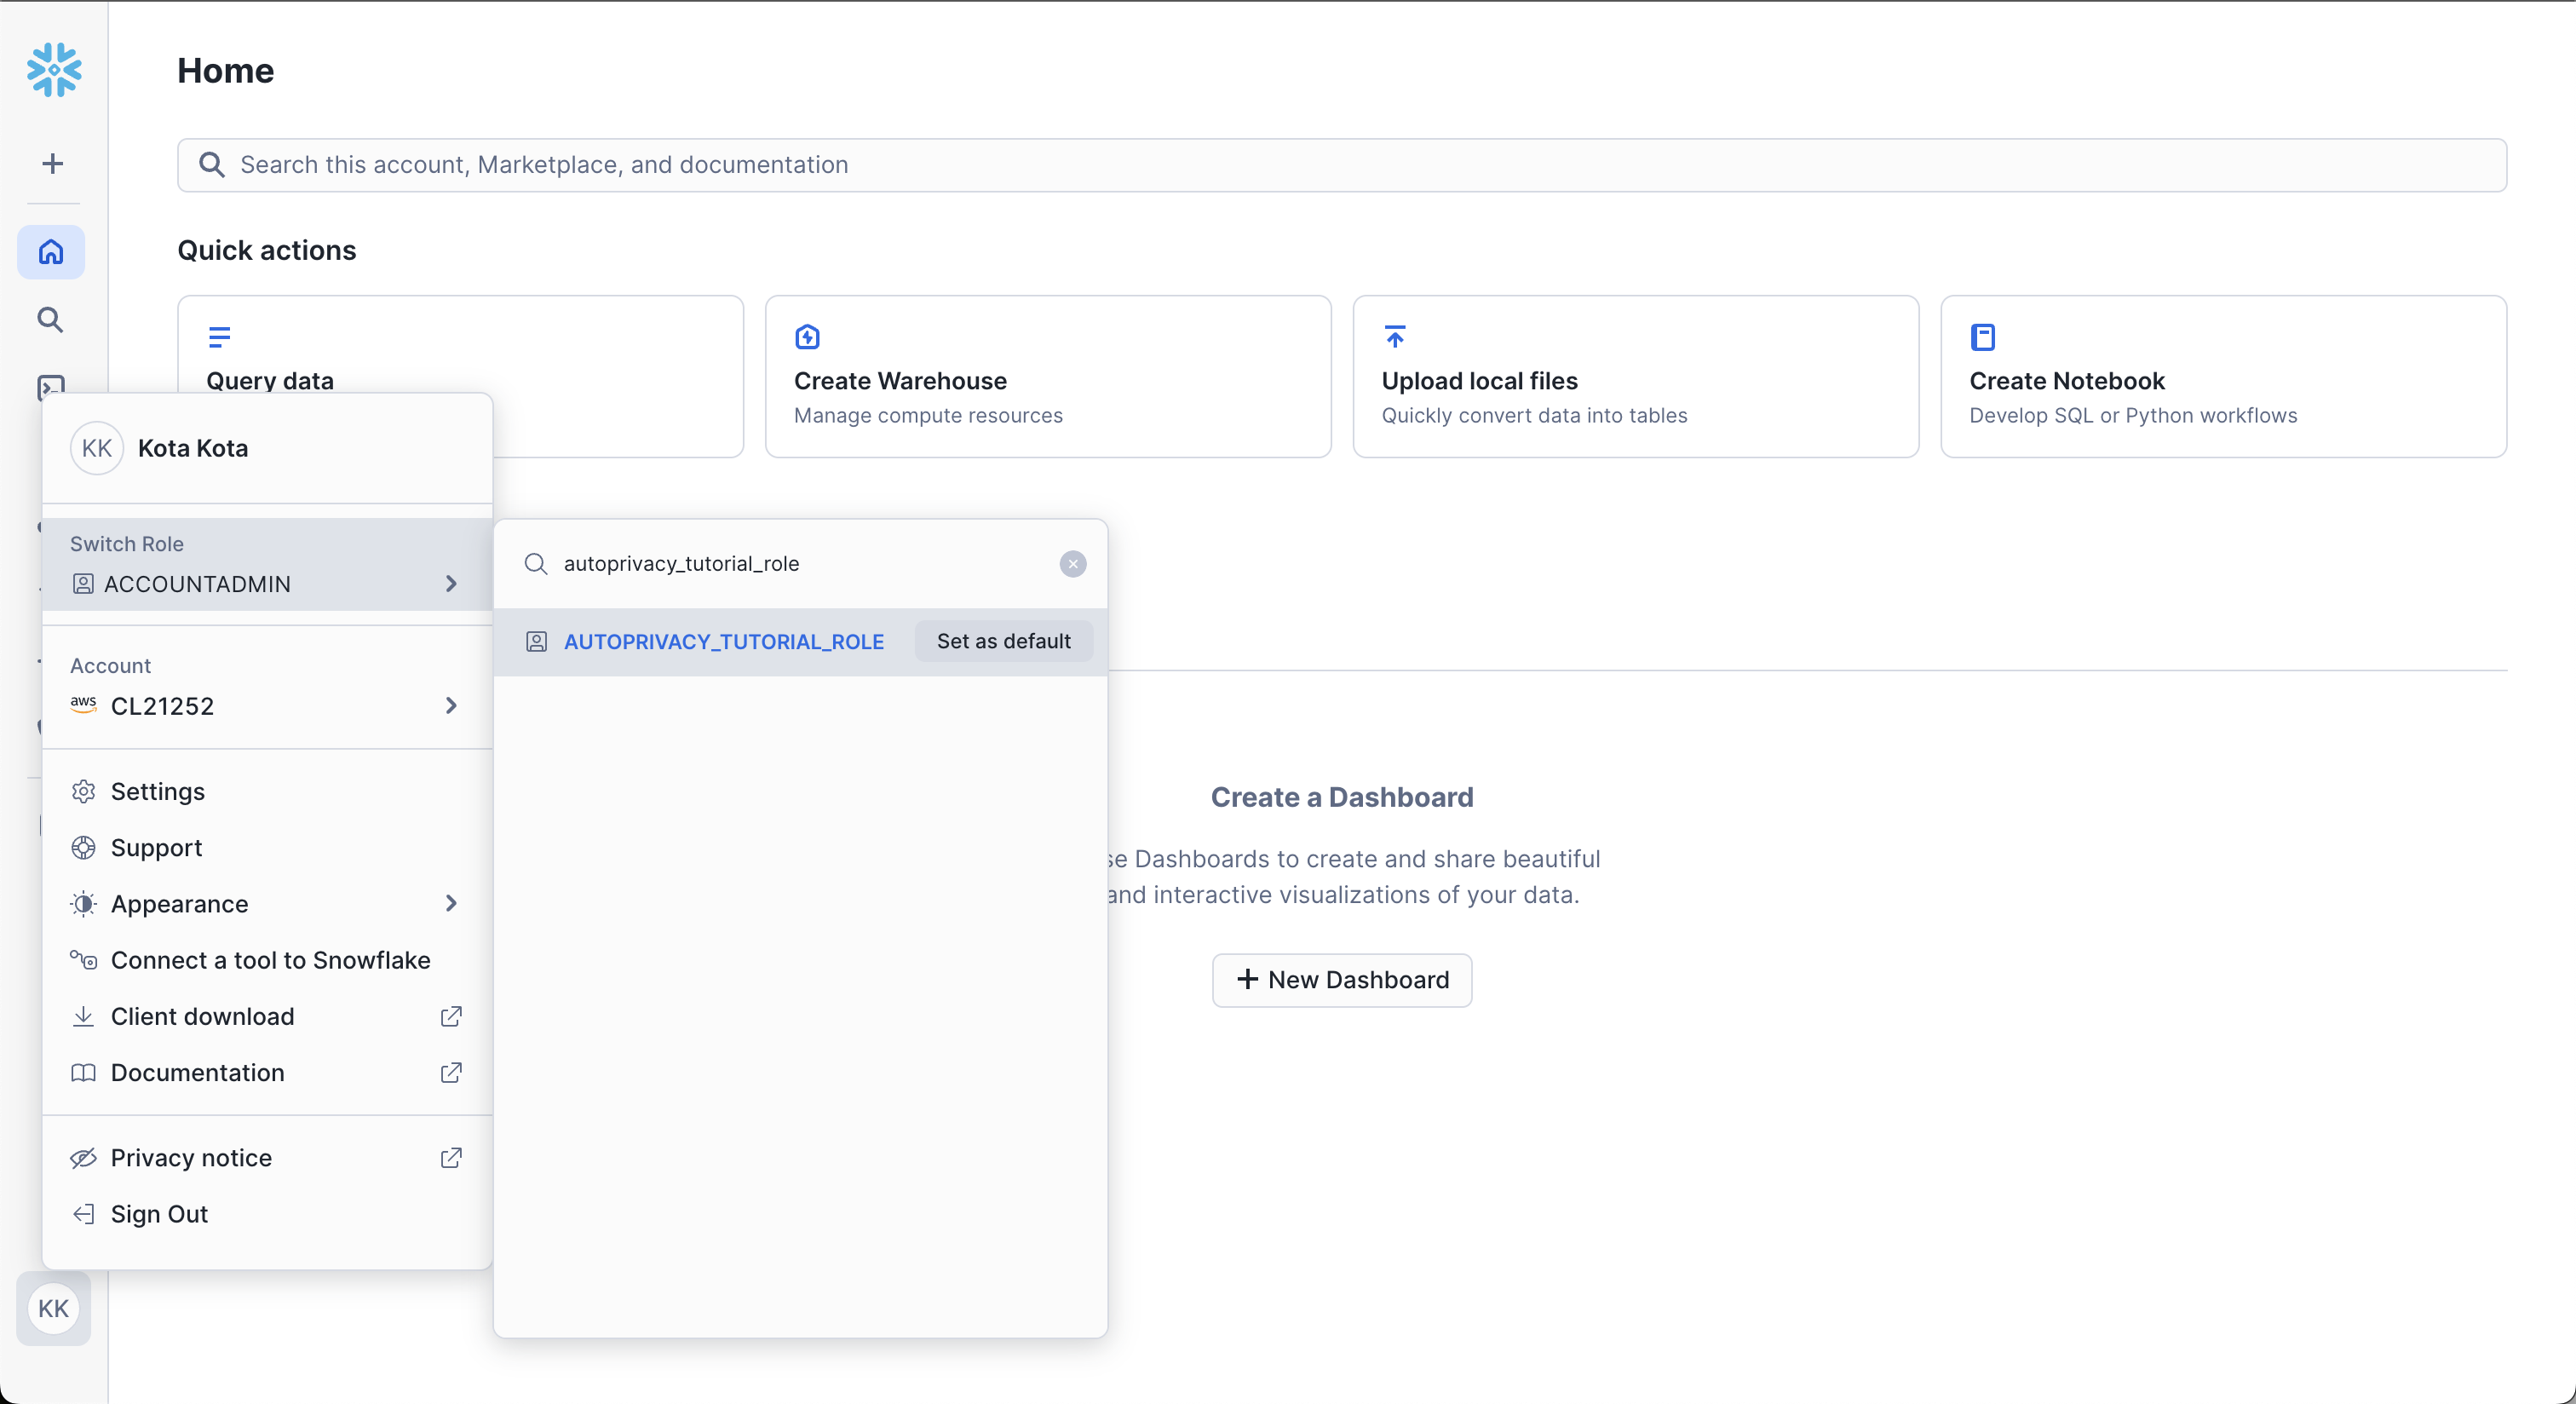Clear the role search field
The height and width of the screenshot is (1404, 2576).
coord(1072,564)
